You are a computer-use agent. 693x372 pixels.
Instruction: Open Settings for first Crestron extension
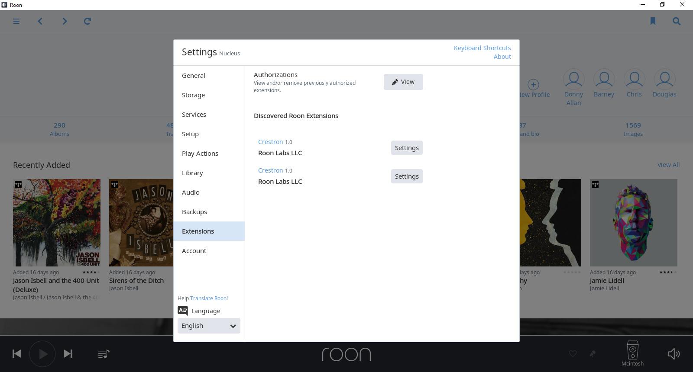point(407,148)
